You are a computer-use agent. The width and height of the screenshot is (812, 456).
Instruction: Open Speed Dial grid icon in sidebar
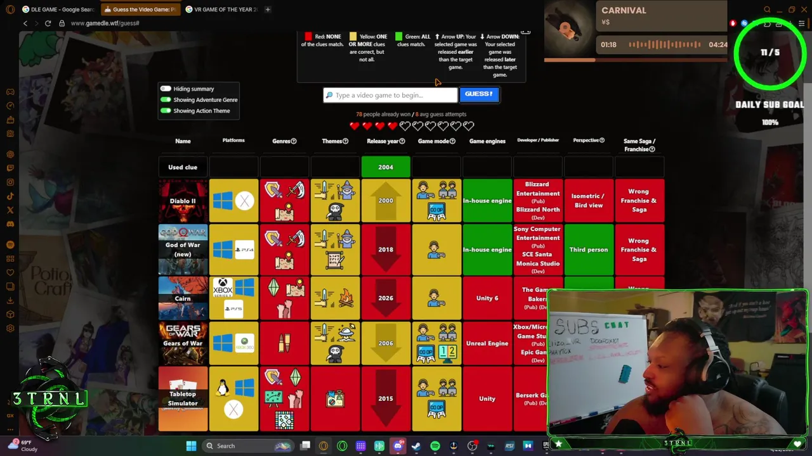point(10,258)
